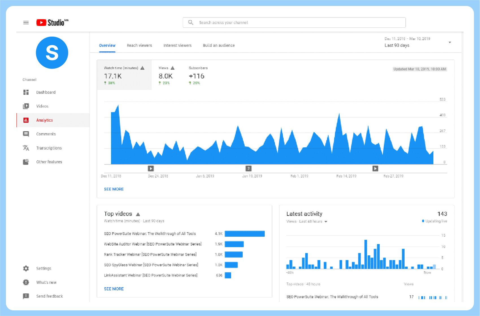Screen dimensions: 480x316
Task: Click the video marker near Dec 24, 2018
Action: click(x=151, y=168)
